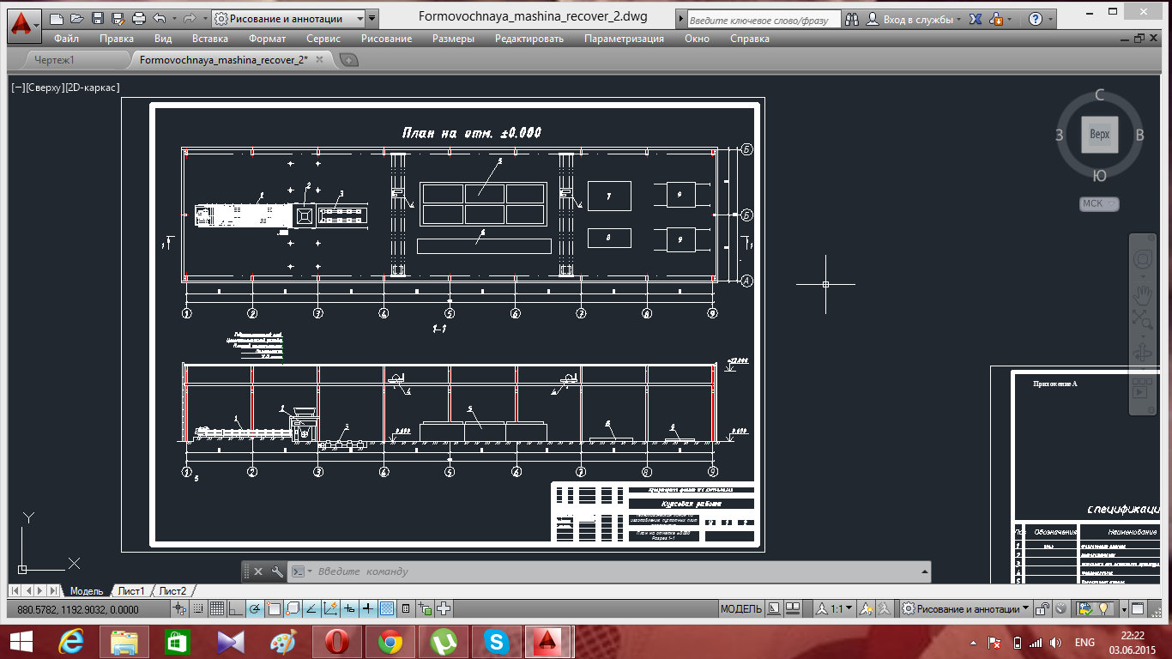1172x659 pixels.
Task: Open the workspace selector in quick access toolbar
Action: (x=289, y=18)
